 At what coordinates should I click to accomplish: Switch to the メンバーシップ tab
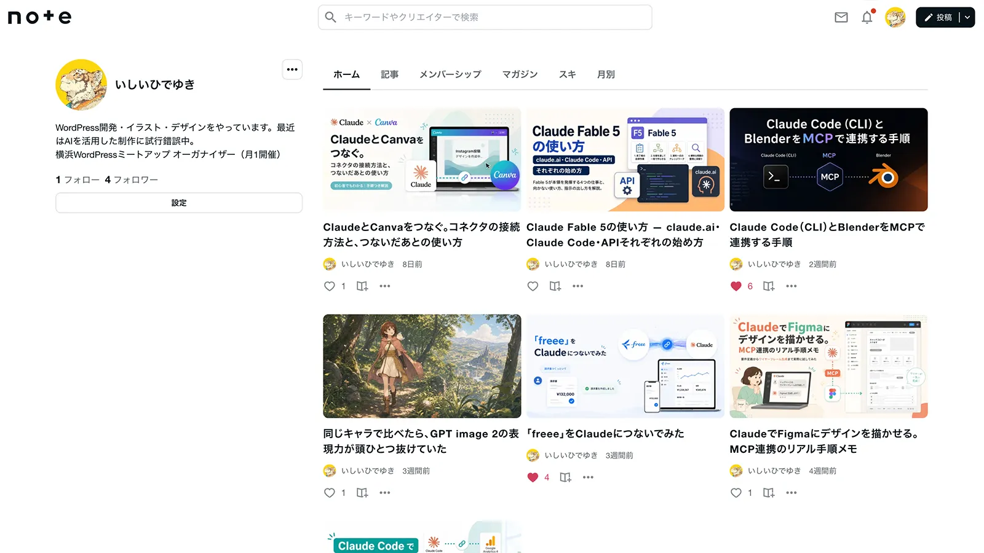(x=450, y=74)
